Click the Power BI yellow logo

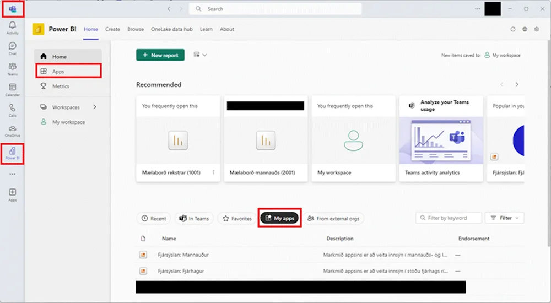coord(39,29)
